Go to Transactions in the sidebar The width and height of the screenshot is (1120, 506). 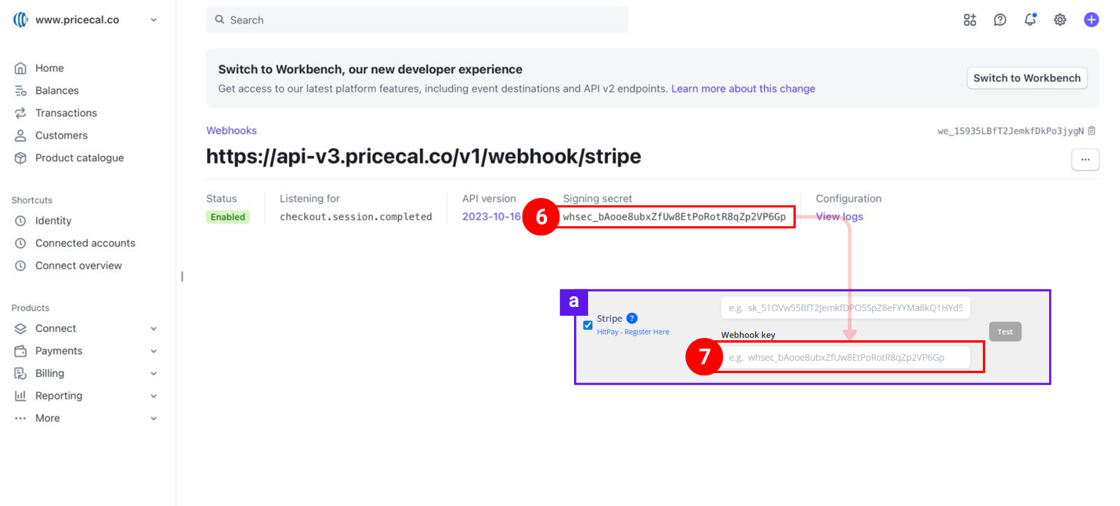click(x=66, y=113)
